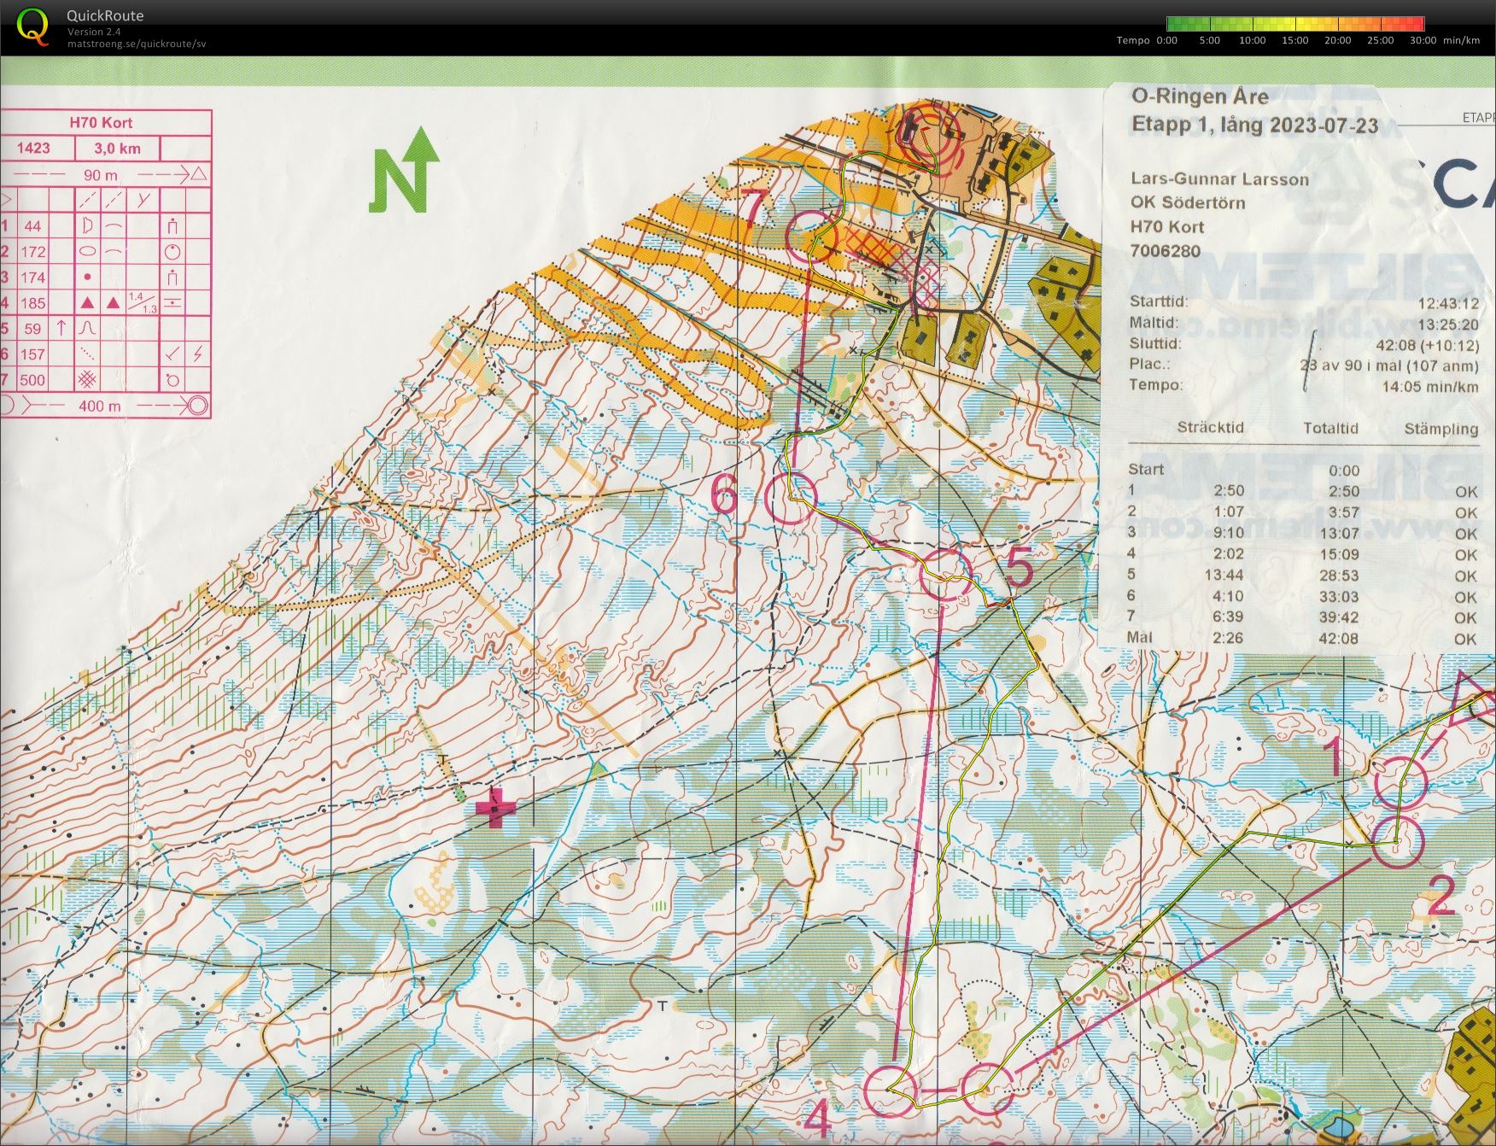Image resolution: width=1496 pixels, height=1146 pixels.
Task: Click the 'Stämpling' column header
Action: point(1441,429)
